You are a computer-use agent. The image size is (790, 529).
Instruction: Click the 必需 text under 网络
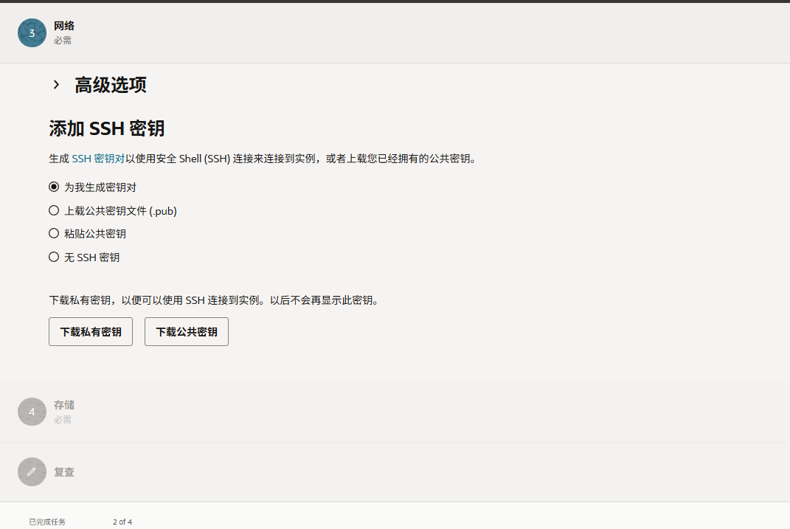coord(63,41)
